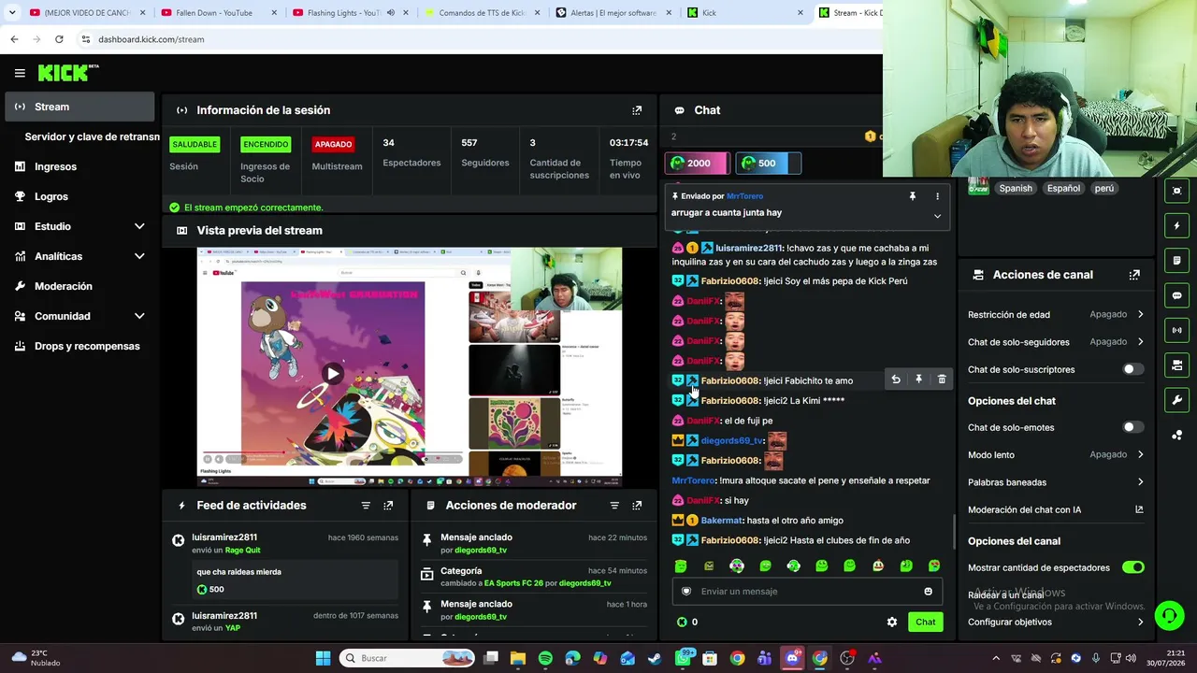The height and width of the screenshot is (673, 1197).
Task: Click the chat bubble icon in right rail
Action: (1176, 295)
